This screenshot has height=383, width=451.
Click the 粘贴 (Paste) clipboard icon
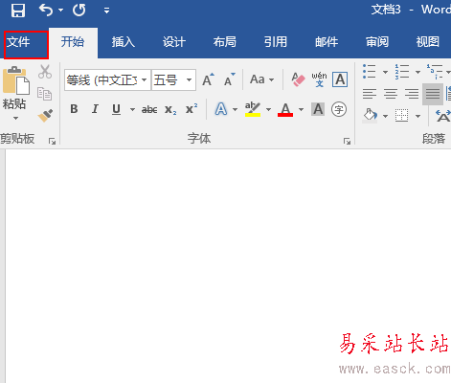point(16,81)
